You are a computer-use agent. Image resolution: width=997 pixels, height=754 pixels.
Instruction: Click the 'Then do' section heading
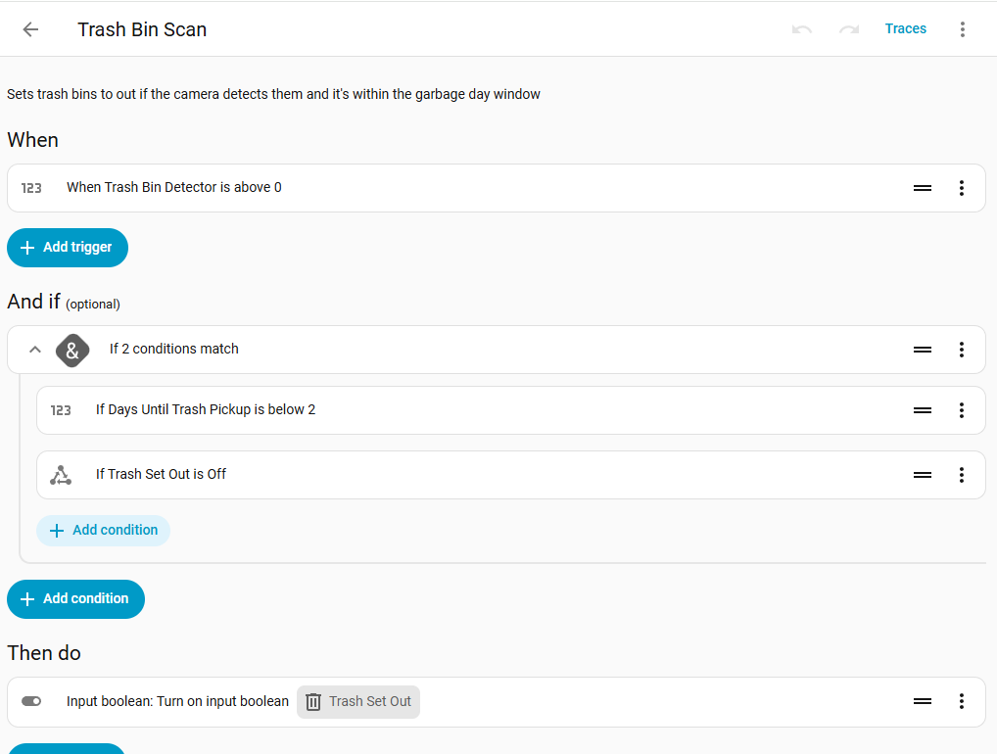pos(44,653)
